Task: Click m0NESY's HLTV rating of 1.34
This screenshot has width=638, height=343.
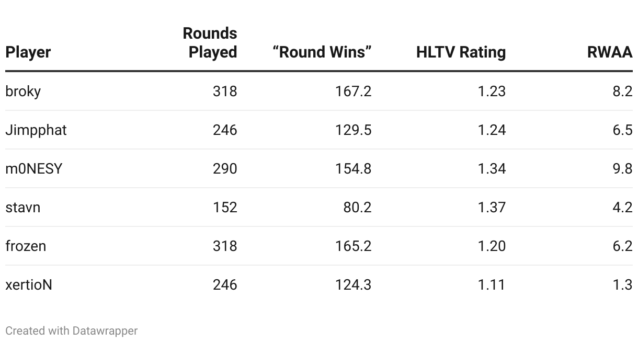Action: pos(492,168)
